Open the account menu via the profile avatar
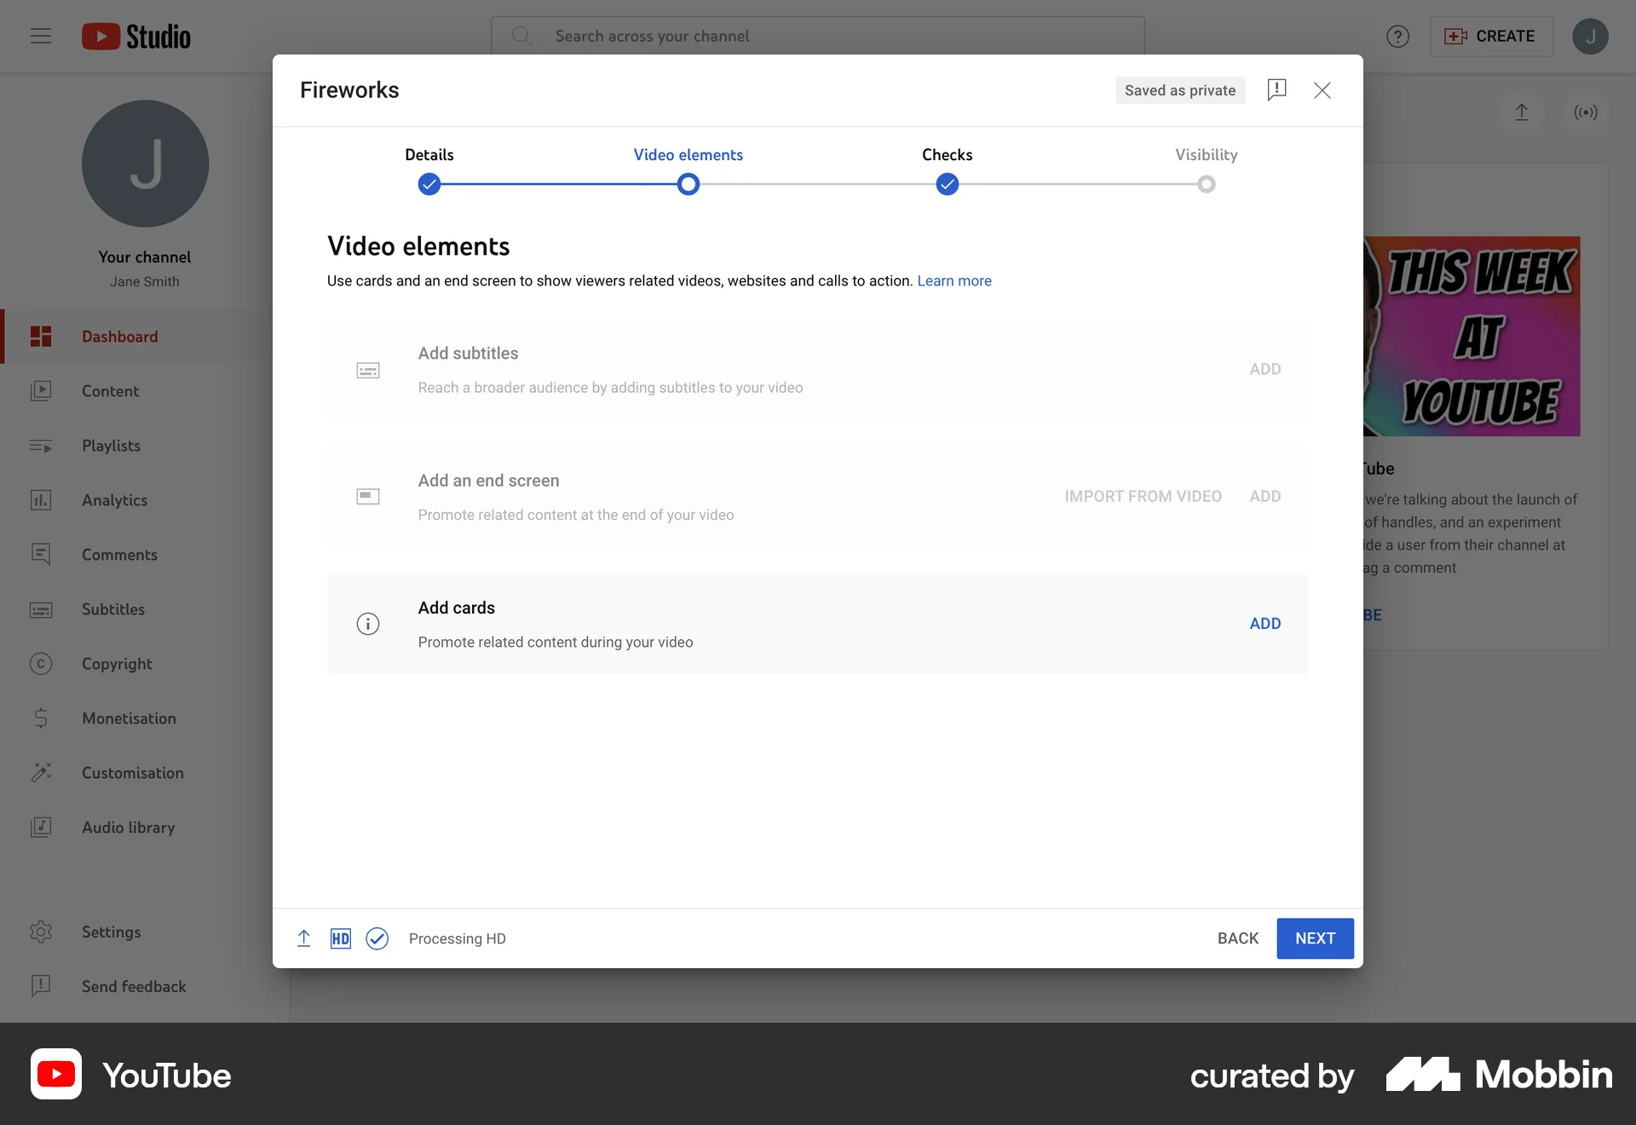Image resolution: width=1636 pixels, height=1125 pixels. pos(1591,36)
